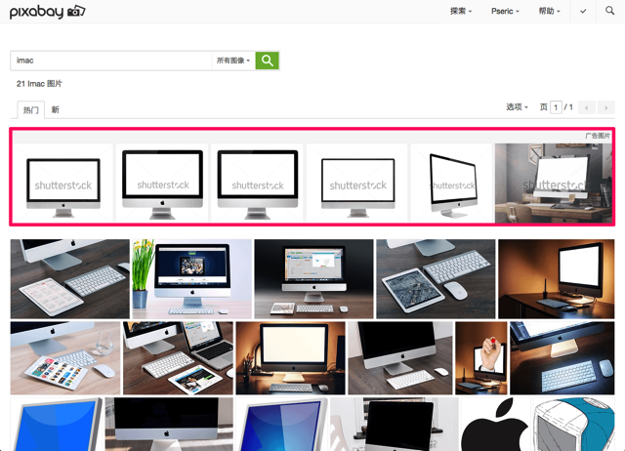This screenshot has width=625, height=451.
Task: Open iMac by white chair photo
Action: coord(395,425)
